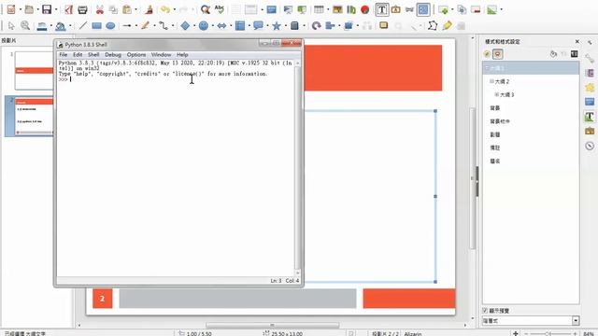Open the Undo history dropdown arrow
Viewport: 598px width, 336px height.
(x=175, y=9)
